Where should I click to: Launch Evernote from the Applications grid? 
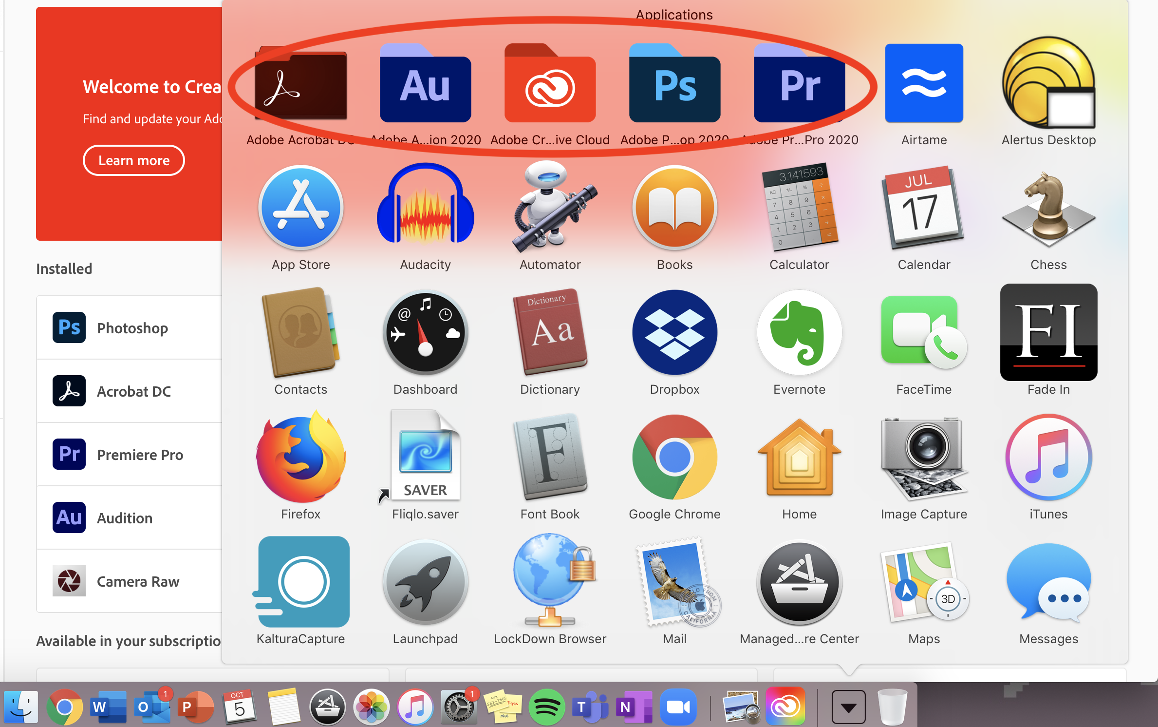[799, 333]
